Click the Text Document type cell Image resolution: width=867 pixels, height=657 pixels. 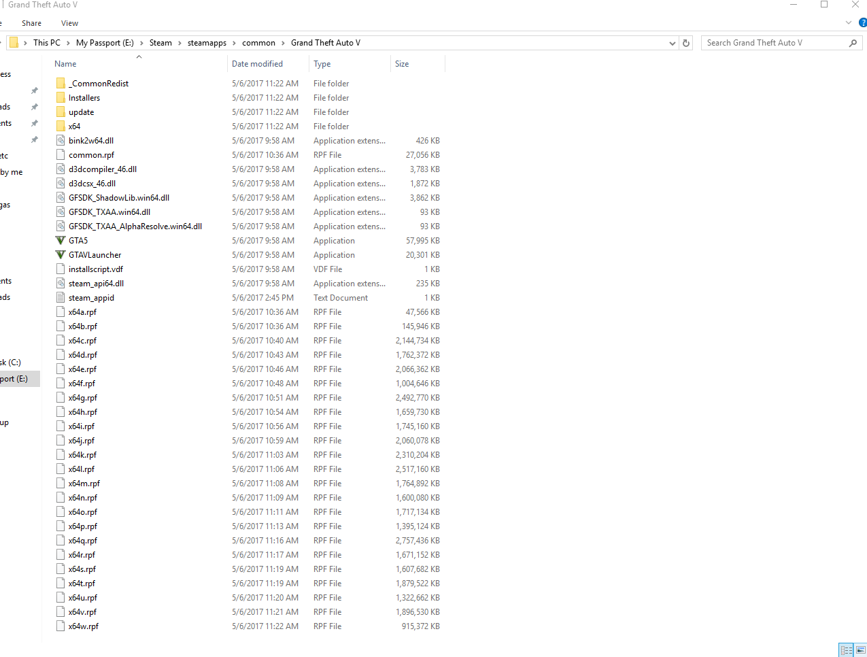click(x=341, y=298)
